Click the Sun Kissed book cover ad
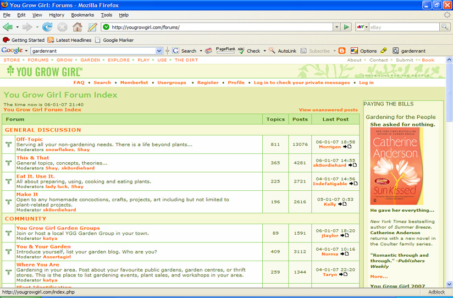The image size is (453, 298). click(397, 166)
